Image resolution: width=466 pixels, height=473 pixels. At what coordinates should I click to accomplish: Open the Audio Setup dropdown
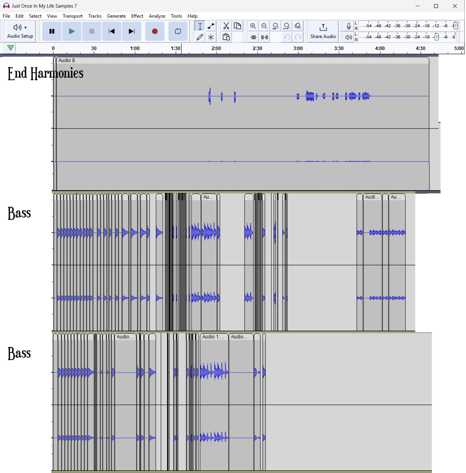click(20, 31)
